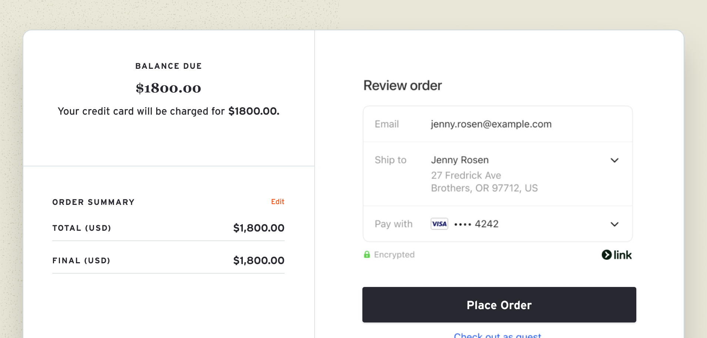The height and width of the screenshot is (338, 707).
Task: Select the Jenny Rosen shipping name
Action: coord(460,160)
